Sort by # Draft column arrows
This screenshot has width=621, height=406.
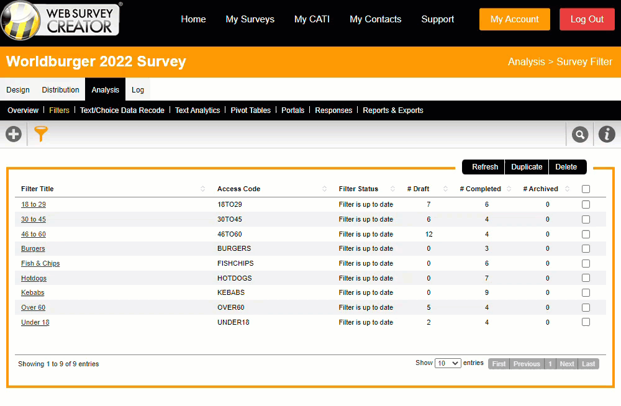(x=445, y=189)
